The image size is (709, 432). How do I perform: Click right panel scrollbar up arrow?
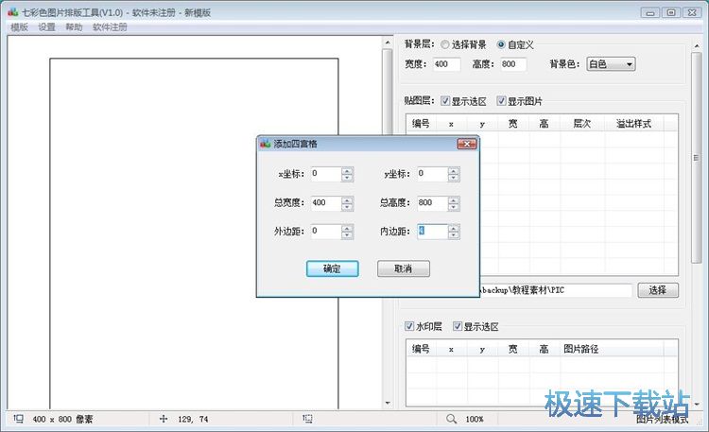click(x=697, y=46)
